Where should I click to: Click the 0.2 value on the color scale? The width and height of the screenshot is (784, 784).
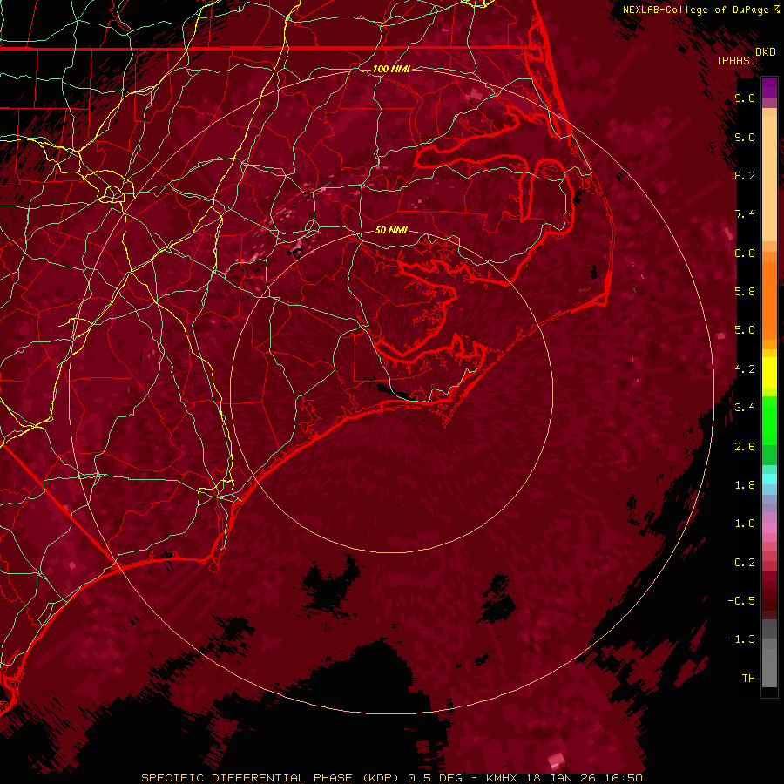click(x=745, y=563)
